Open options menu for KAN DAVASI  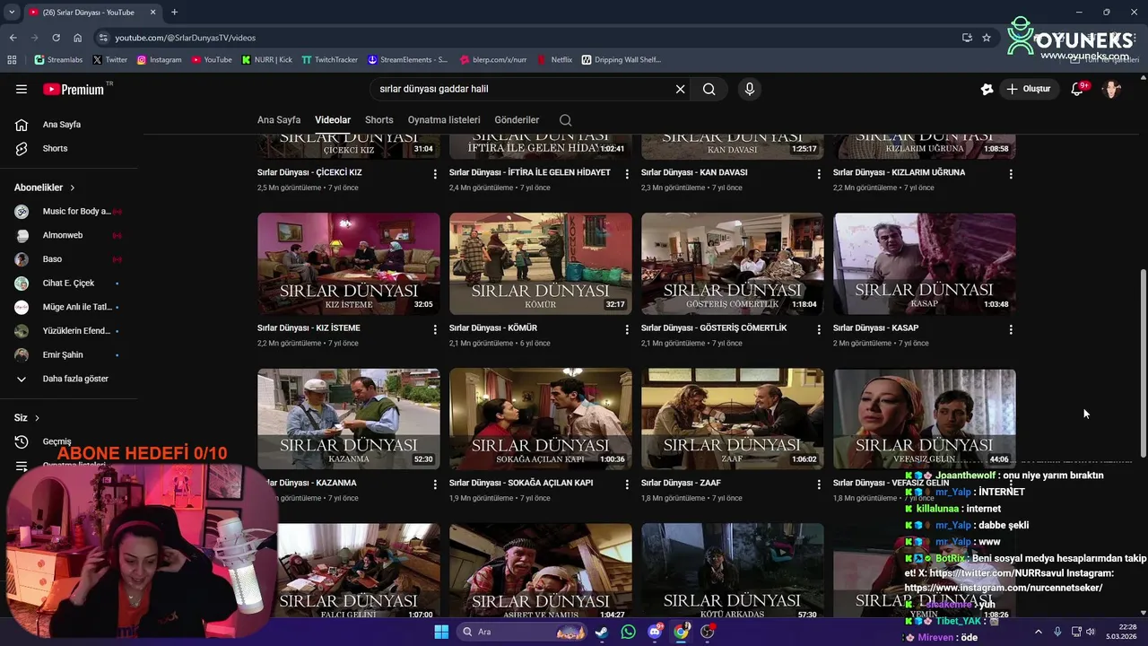(819, 174)
